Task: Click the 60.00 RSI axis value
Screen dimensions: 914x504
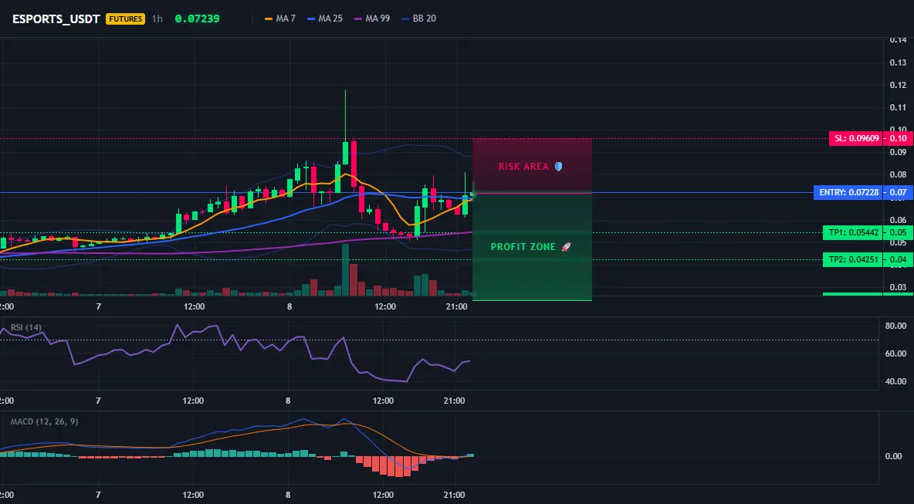Action: (x=896, y=353)
